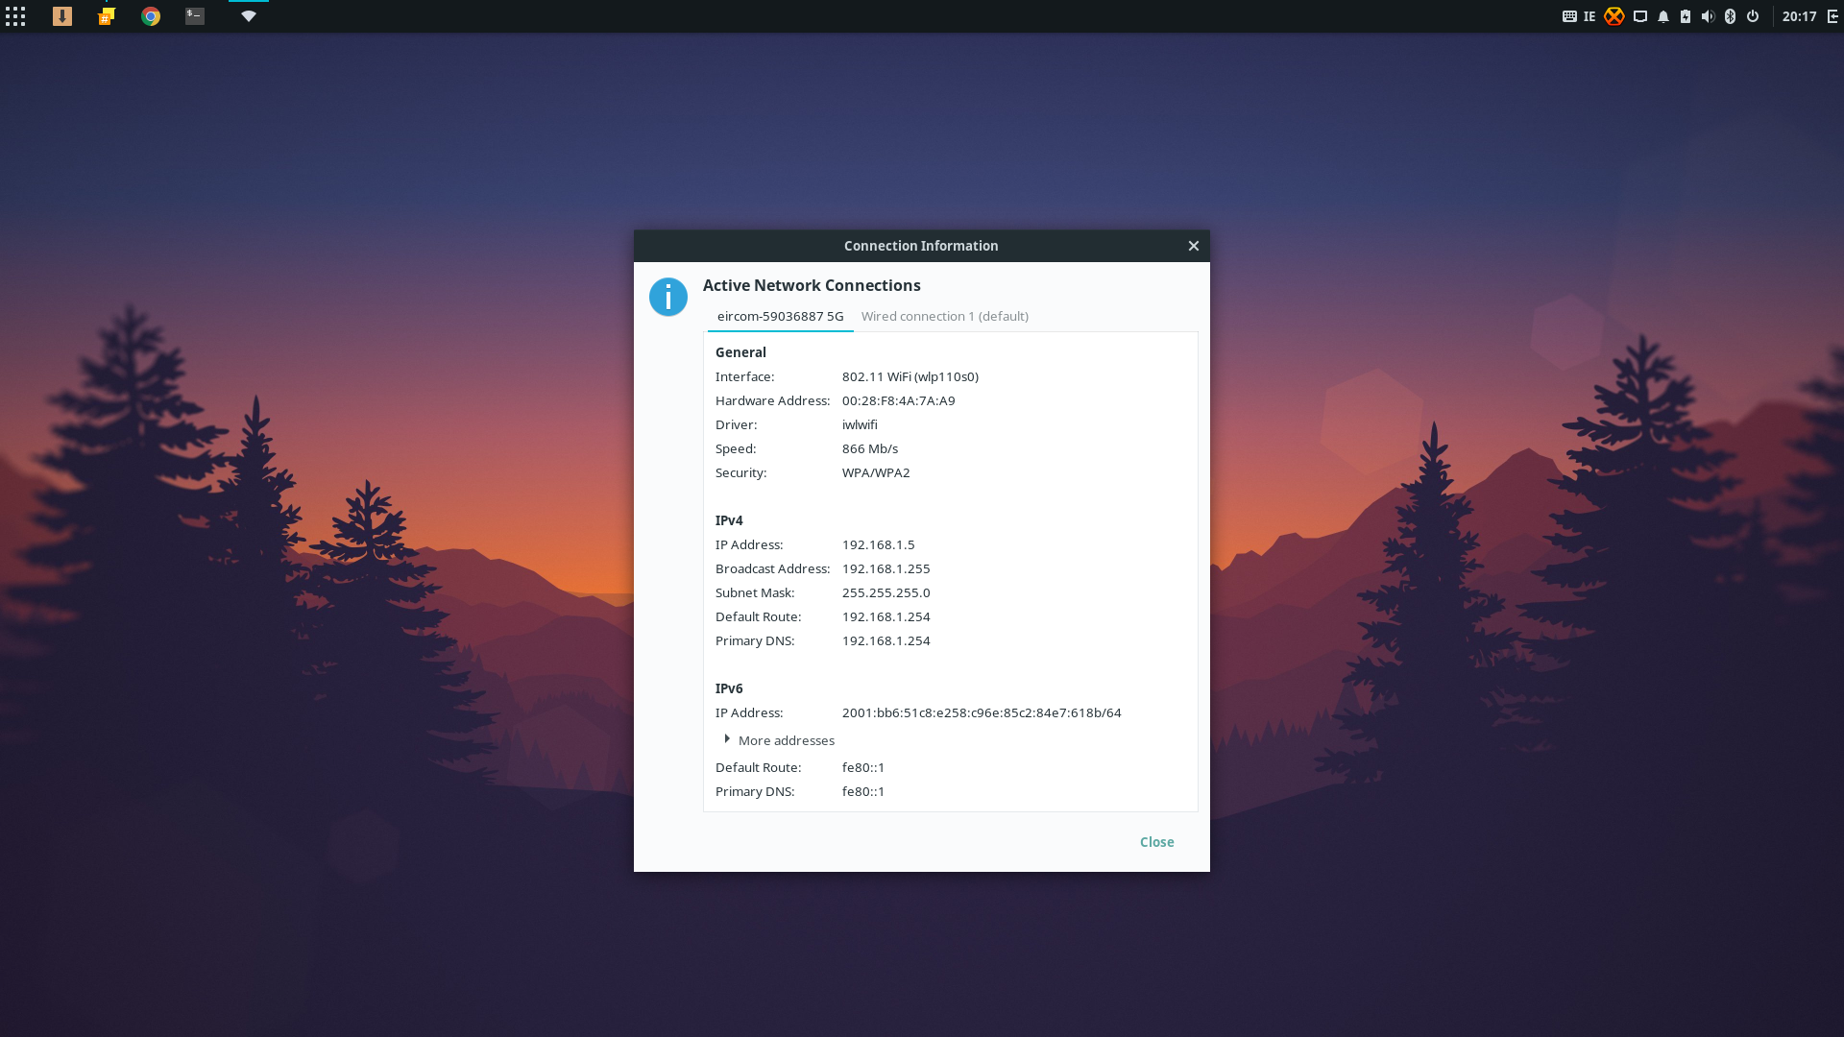Screen dimensions: 1844x1037
Task: Open the terminal launcher icon
Action: (x=195, y=16)
